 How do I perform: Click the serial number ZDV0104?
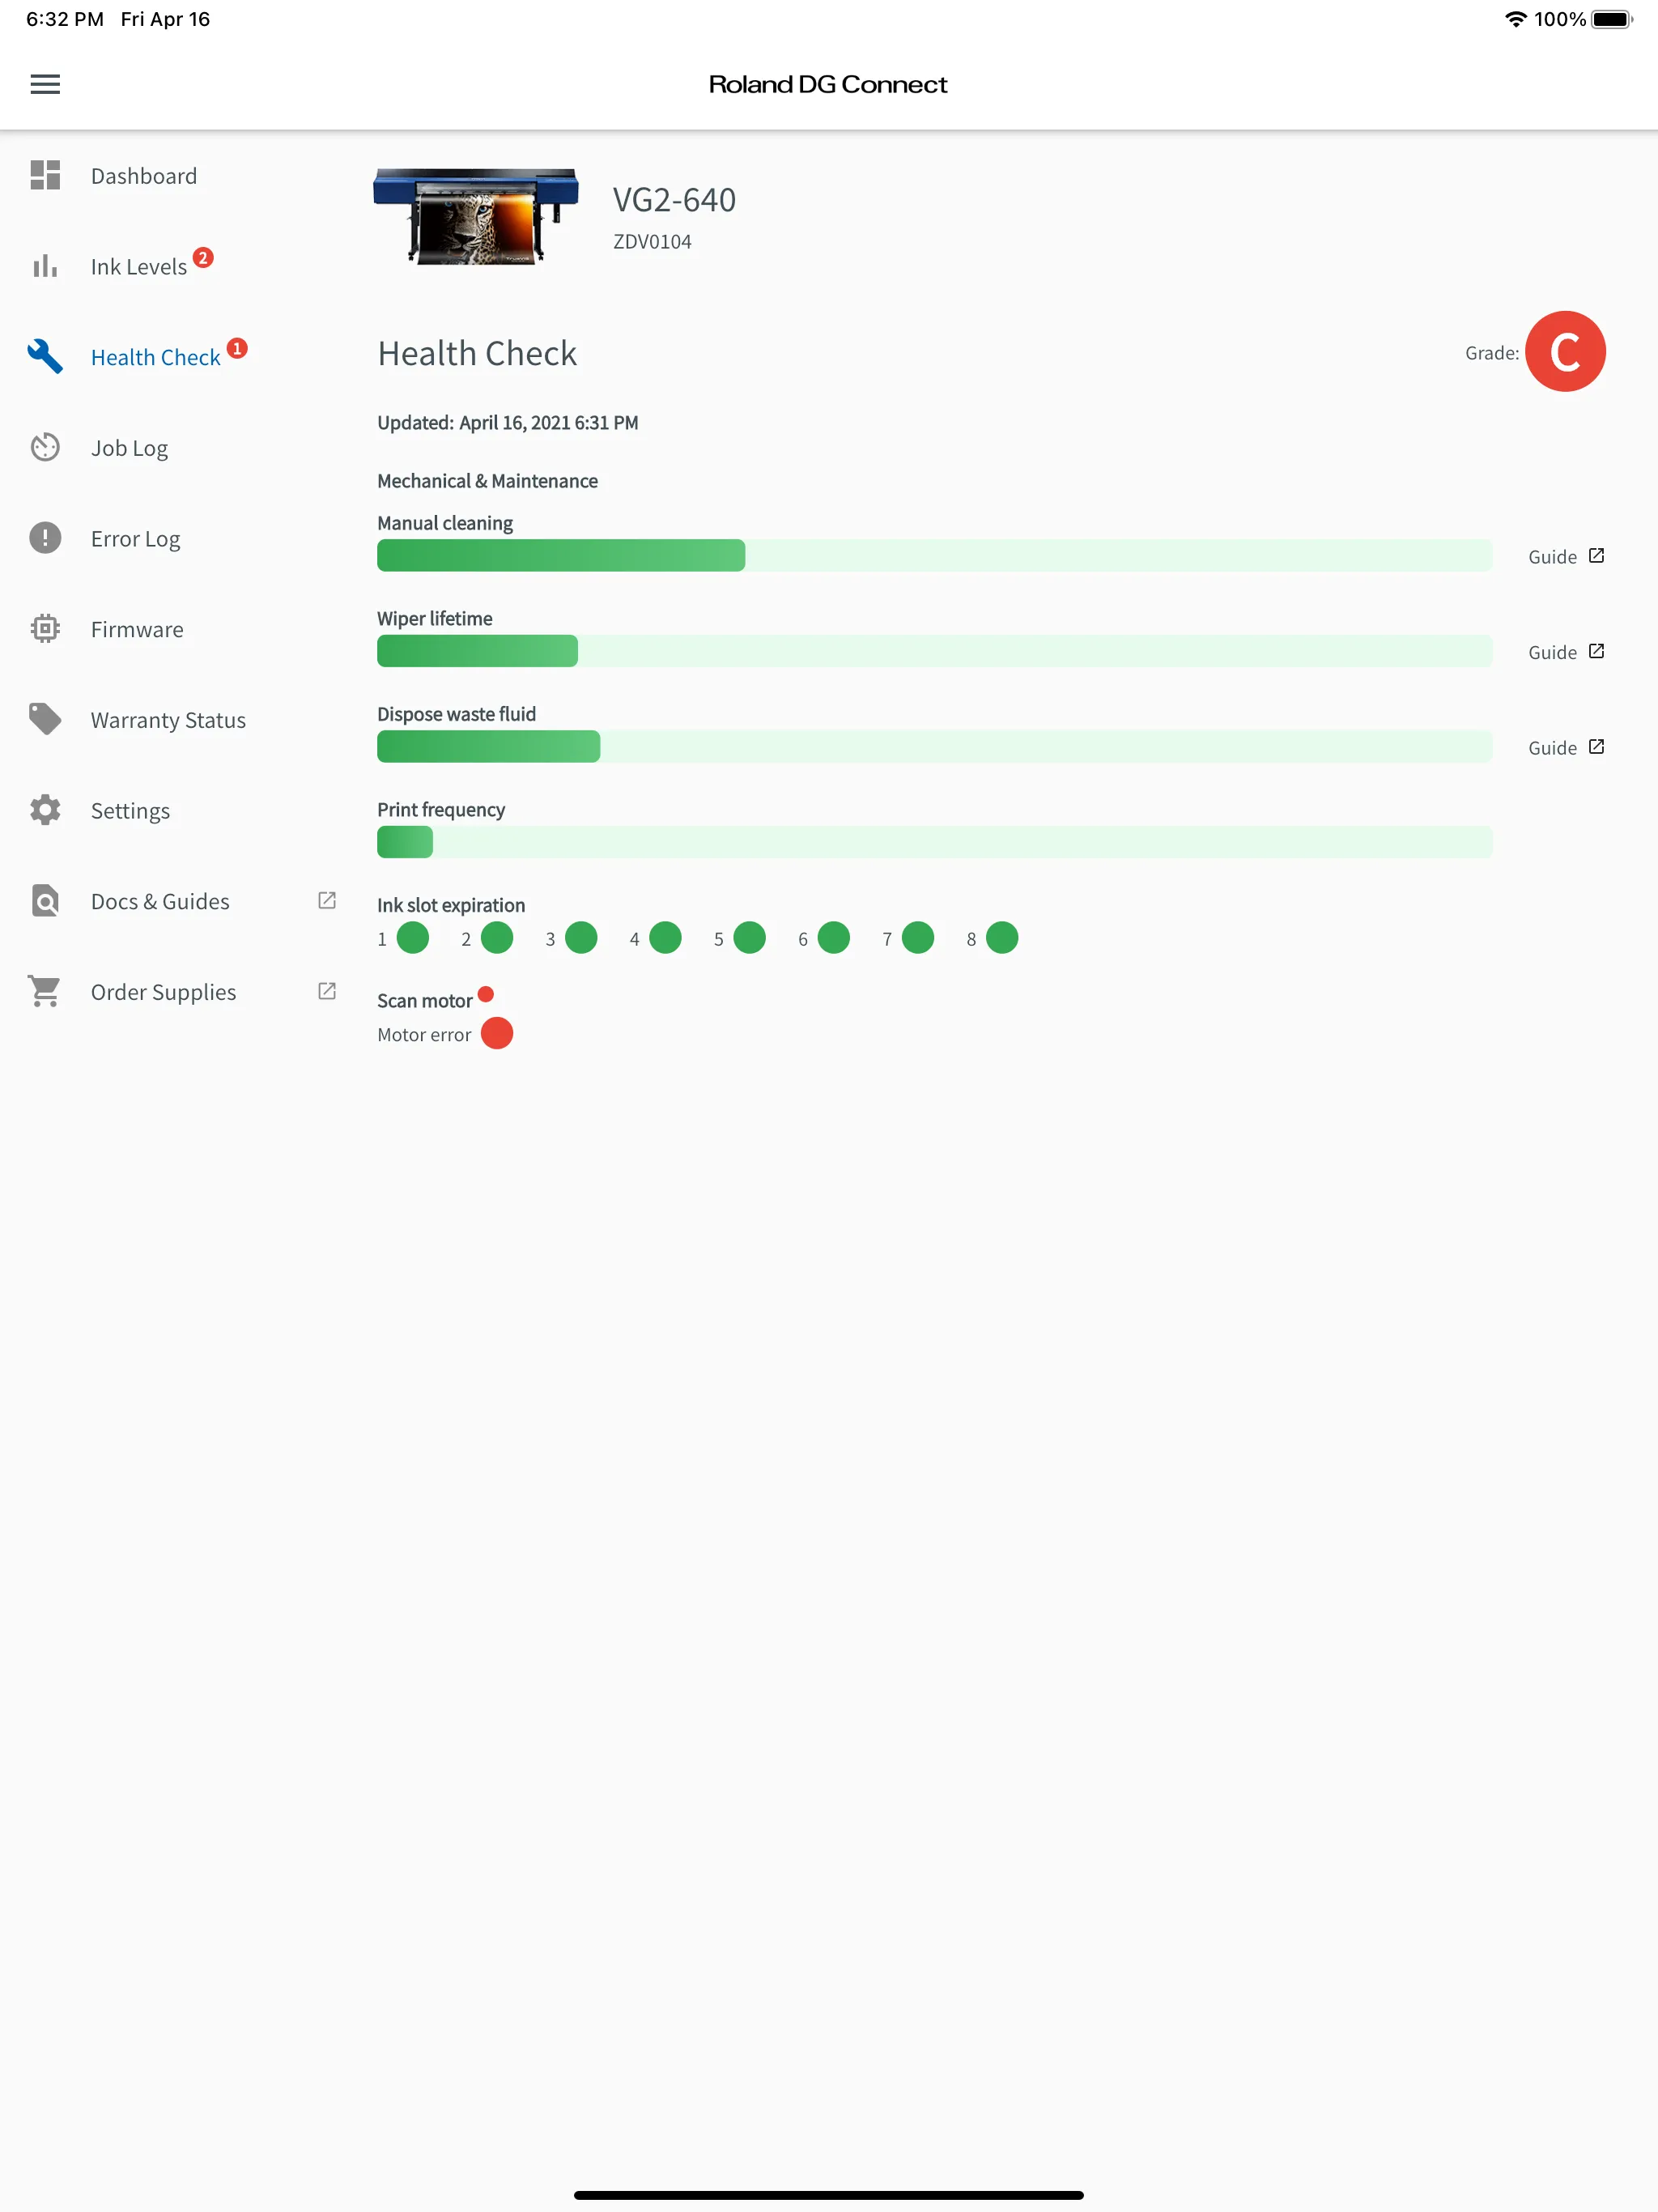point(652,242)
